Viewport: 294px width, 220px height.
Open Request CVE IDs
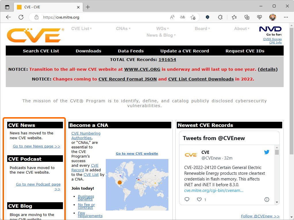click(245, 51)
